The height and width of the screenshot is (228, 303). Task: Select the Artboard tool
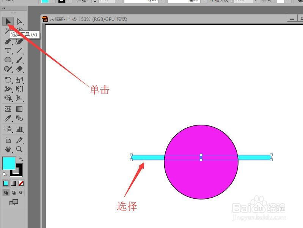[x=8, y=140]
